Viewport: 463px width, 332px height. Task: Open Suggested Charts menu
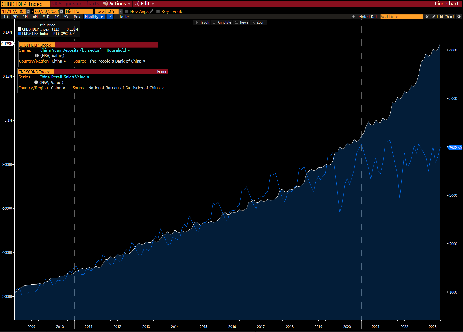coord(76,4)
